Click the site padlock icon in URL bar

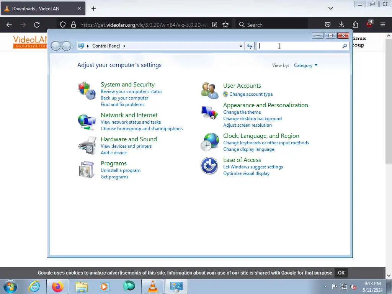[x=73, y=25]
